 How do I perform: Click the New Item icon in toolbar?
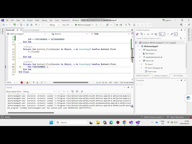[x=15, y=25]
